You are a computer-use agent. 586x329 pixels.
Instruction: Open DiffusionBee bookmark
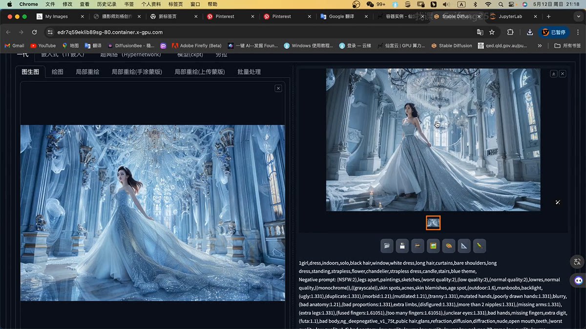click(x=131, y=46)
